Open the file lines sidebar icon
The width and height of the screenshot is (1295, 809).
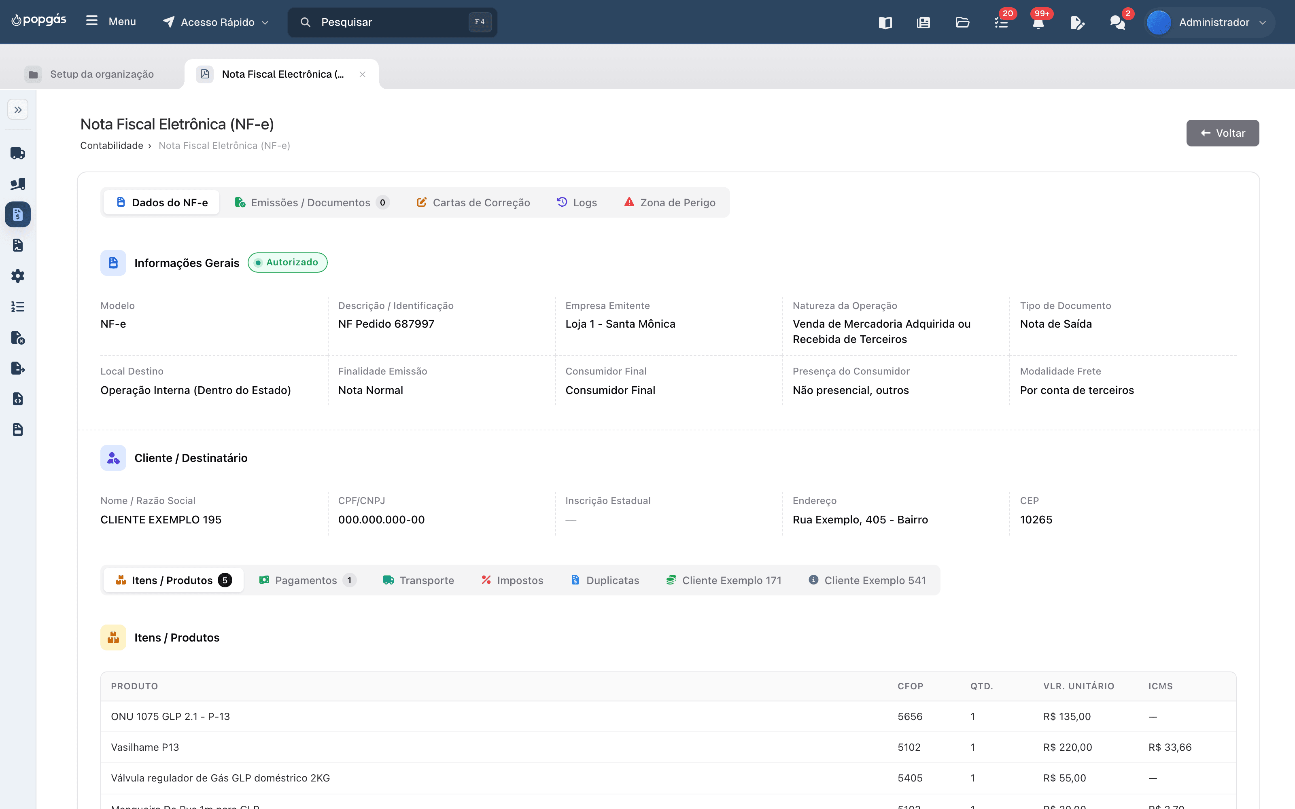tap(18, 430)
